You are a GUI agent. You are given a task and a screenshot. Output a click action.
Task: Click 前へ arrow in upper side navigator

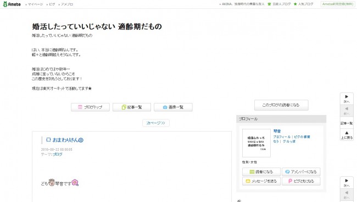347,111
